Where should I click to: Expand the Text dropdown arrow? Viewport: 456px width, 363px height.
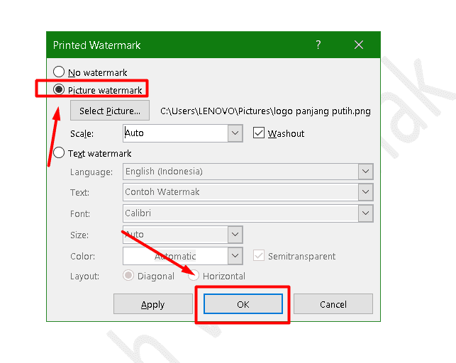pyautogui.click(x=365, y=192)
